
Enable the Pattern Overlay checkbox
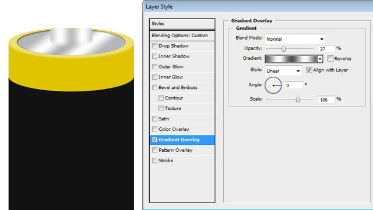coord(154,150)
